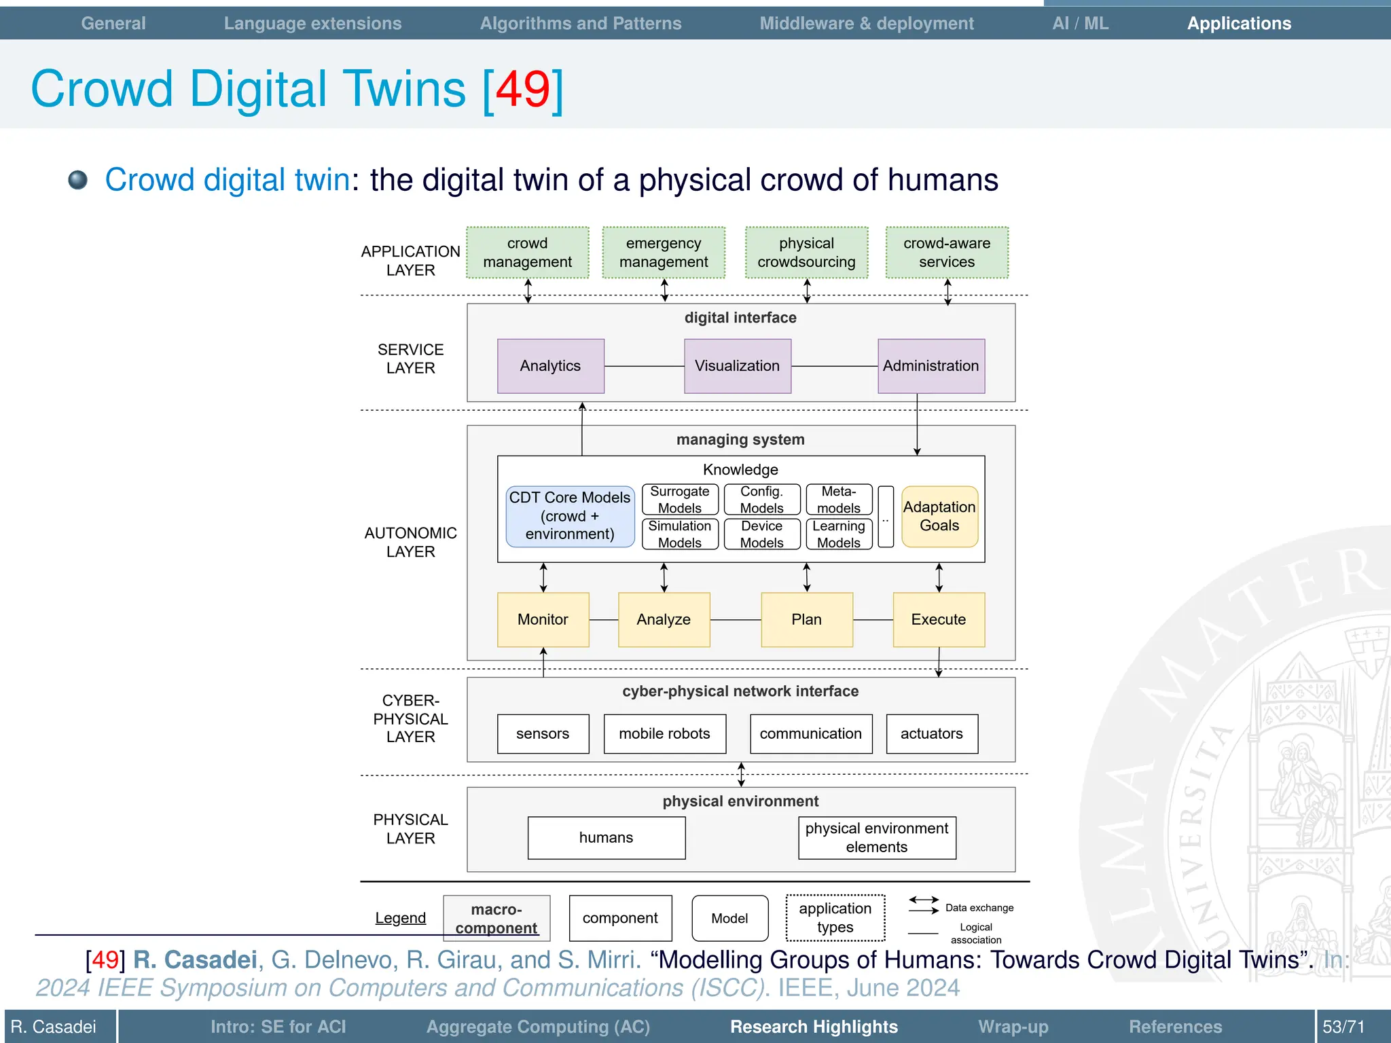This screenshot has width=1391, height=1043.
Task: Click the mobile robots component box
Action: coord(664,733)
